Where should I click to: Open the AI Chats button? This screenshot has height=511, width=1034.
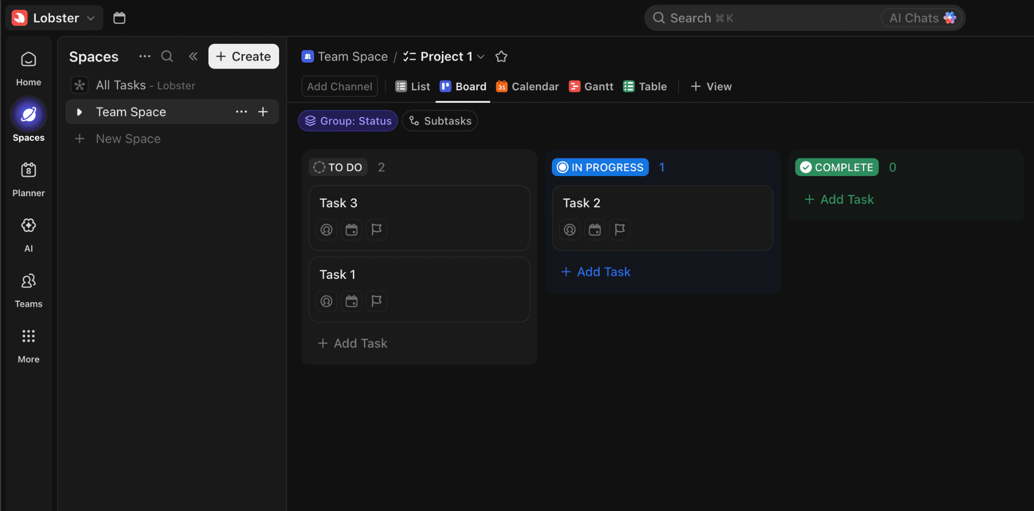[922, 18]
